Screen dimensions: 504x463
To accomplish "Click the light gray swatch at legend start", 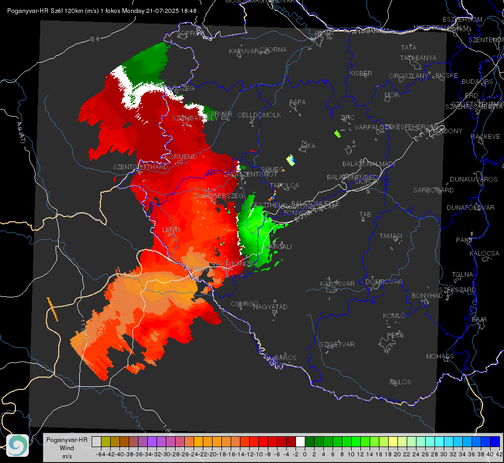I will pyautogui.click(x=96, y=441).
